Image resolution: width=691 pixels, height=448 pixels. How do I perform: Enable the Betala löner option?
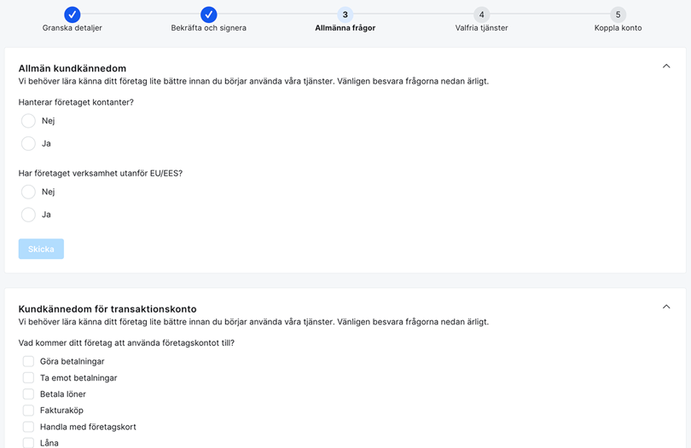(x=28, y=394)
